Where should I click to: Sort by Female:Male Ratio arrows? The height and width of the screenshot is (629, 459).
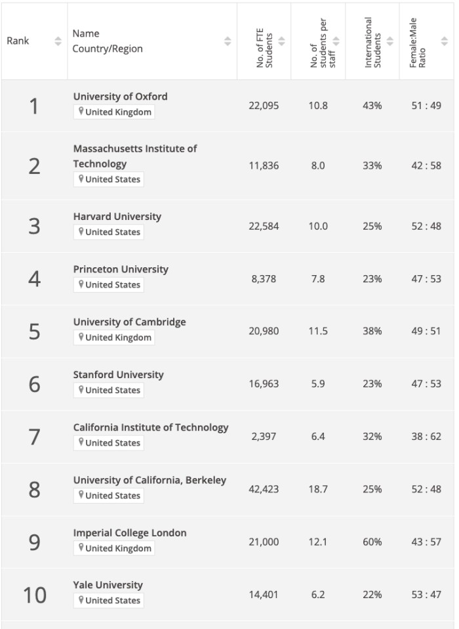[x=445, y=41]
